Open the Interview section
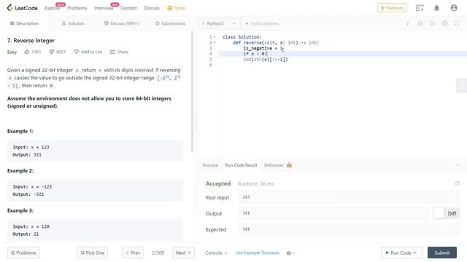This screenshot has height=262, width=467. point(104,8)
